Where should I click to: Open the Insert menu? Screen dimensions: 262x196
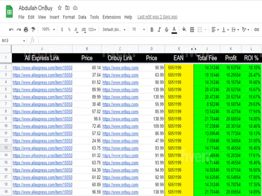tap(54, 17)
